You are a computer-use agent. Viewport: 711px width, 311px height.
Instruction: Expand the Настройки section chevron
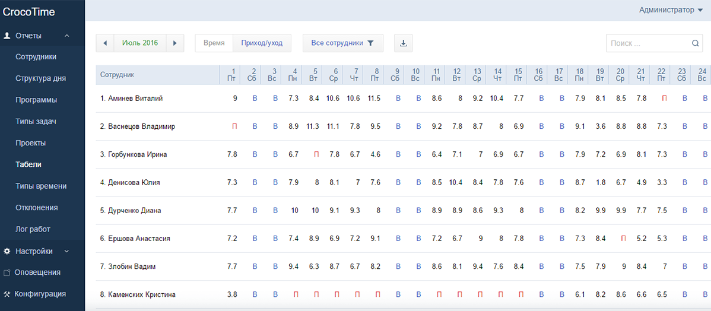pyautogui.click(x=67, y=251)
